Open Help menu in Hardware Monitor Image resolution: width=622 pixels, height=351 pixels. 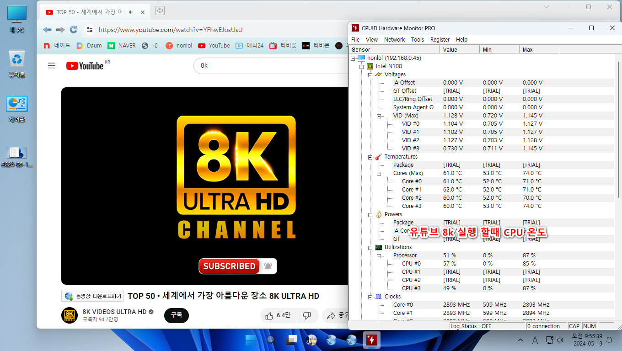[461, 40]
